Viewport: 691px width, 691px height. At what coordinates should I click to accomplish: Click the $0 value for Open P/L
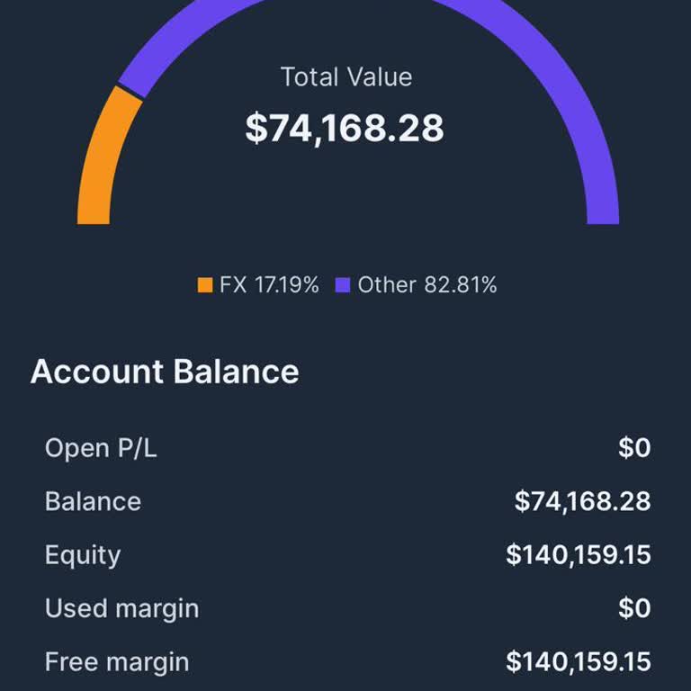click(x=634, y=447)
